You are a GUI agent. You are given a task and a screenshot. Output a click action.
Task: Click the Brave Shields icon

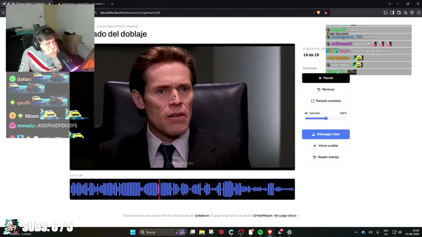318,13
